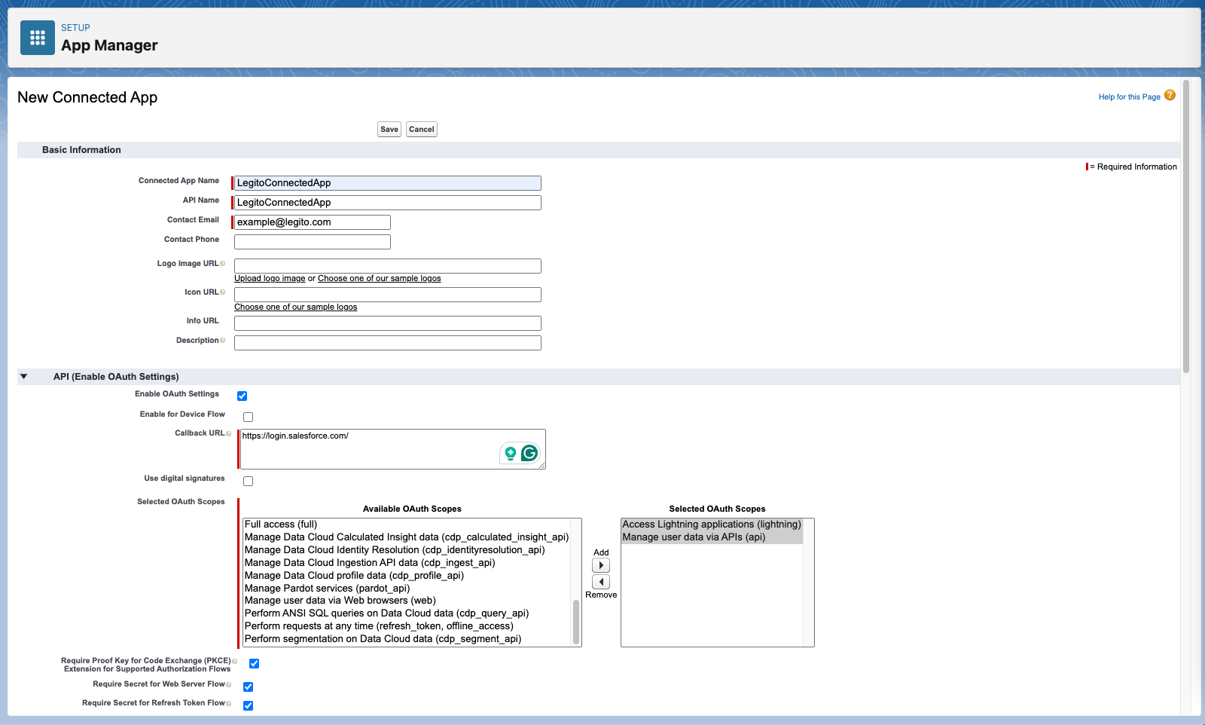Viewport: 1205px width, 725px height.
Task: Click the API Name input field
Action: pos(388,203)
